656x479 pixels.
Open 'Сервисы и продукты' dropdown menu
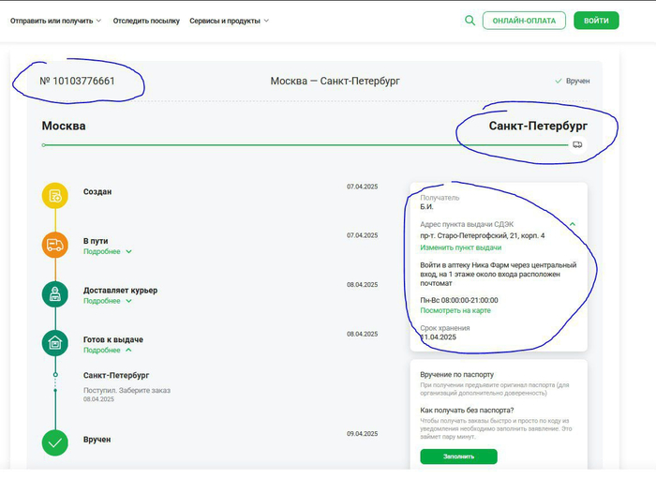tap(229, 21)
